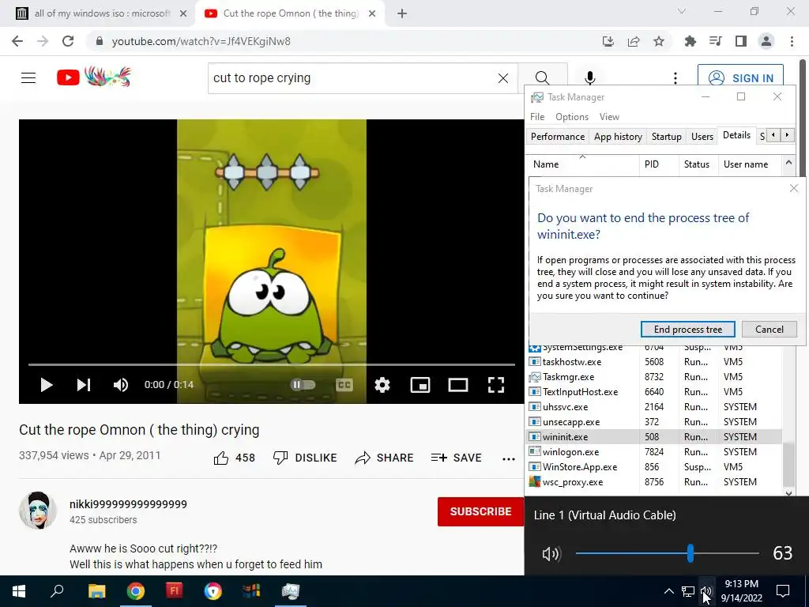Skip to the next video

tap(84, 385)
